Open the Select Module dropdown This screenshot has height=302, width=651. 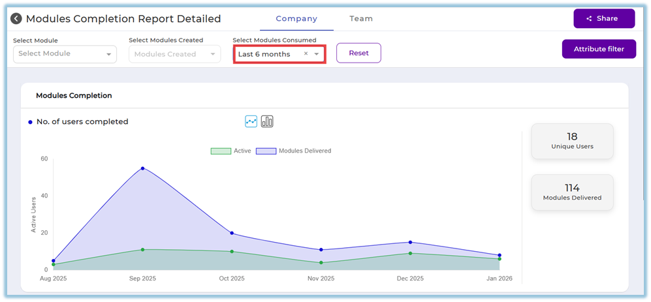click(65, 54)
